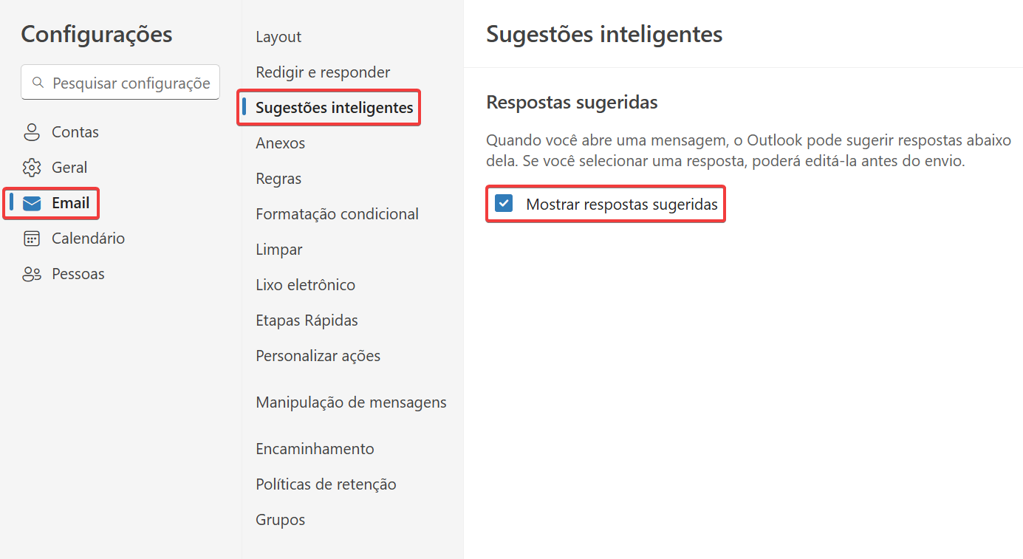Open Formatação condicional settings

coord(337,214)
